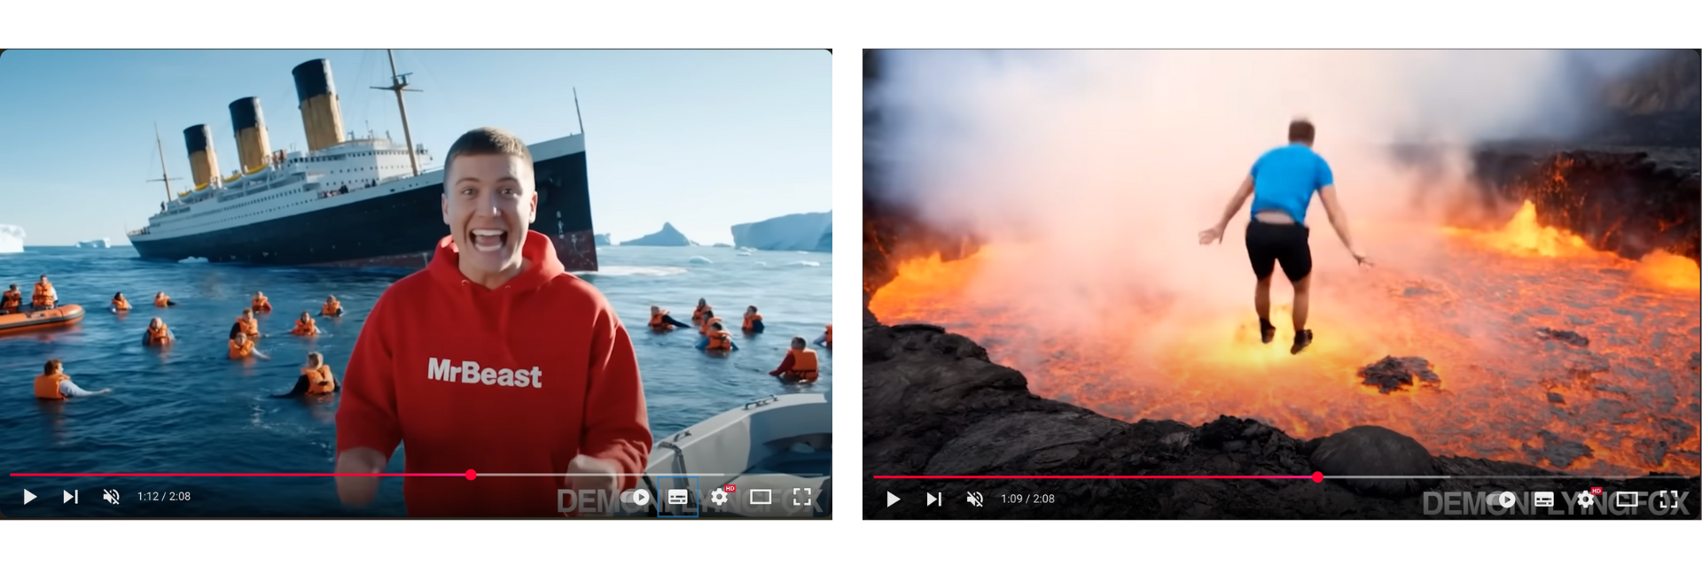Switch left player to theater mode
This screenshot has height=565, width=1702.
761,497
